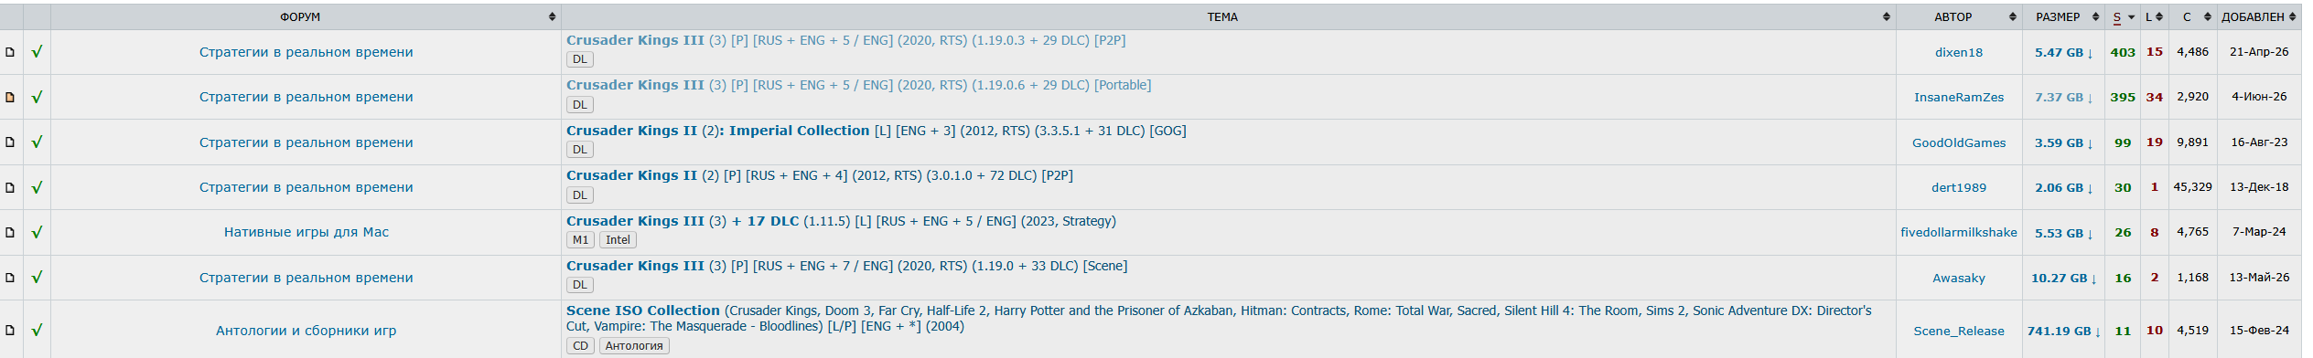Viewport: 2313px width, 358px height.
Task: Click the M1 tag under Mac release
Action: (581, 240)
